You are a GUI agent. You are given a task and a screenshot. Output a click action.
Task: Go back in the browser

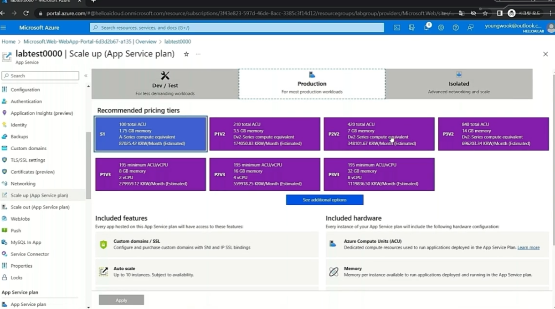tap(3, 13)
